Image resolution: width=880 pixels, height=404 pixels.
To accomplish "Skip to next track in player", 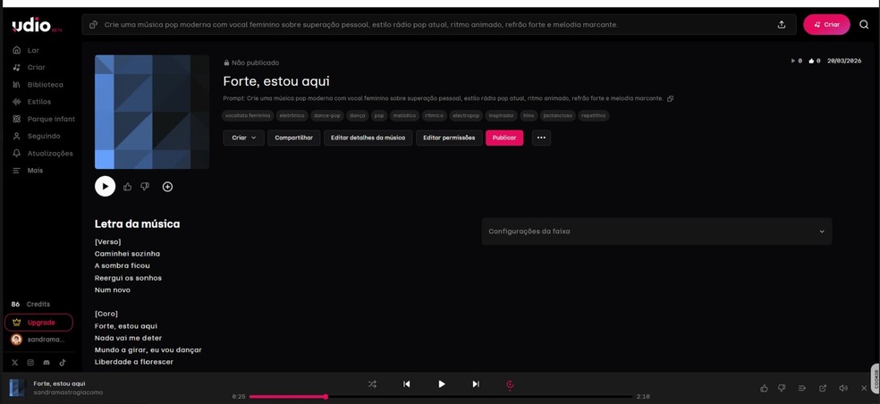I will (476, 383).
